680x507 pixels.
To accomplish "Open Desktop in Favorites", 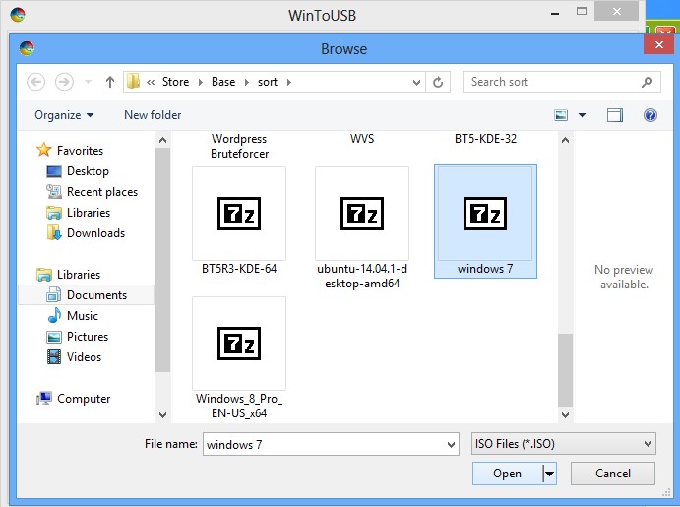I will pyautogui.click(x=88, y=171).
